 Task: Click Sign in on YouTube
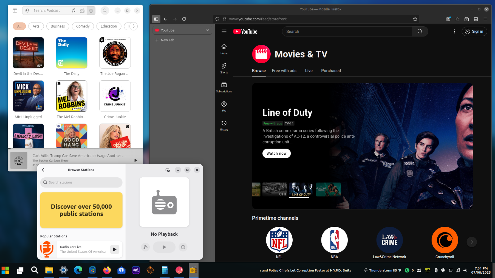pyautogui.click(x=474, y=32)
